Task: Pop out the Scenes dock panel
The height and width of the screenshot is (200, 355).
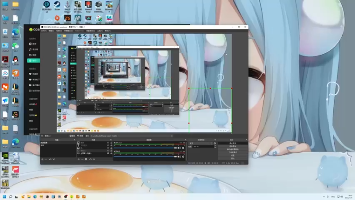Action: click(74, 140)
